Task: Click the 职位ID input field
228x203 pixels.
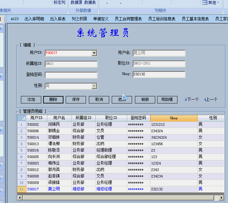Action: pyautogui.click(x=159, y=64)
